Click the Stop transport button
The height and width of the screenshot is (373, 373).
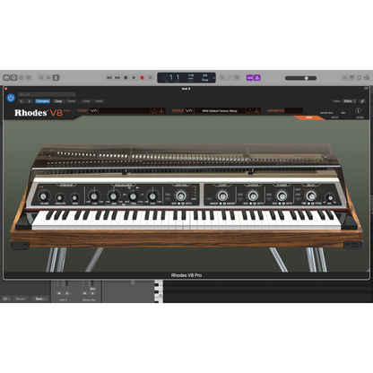click(x=126, y=78)
